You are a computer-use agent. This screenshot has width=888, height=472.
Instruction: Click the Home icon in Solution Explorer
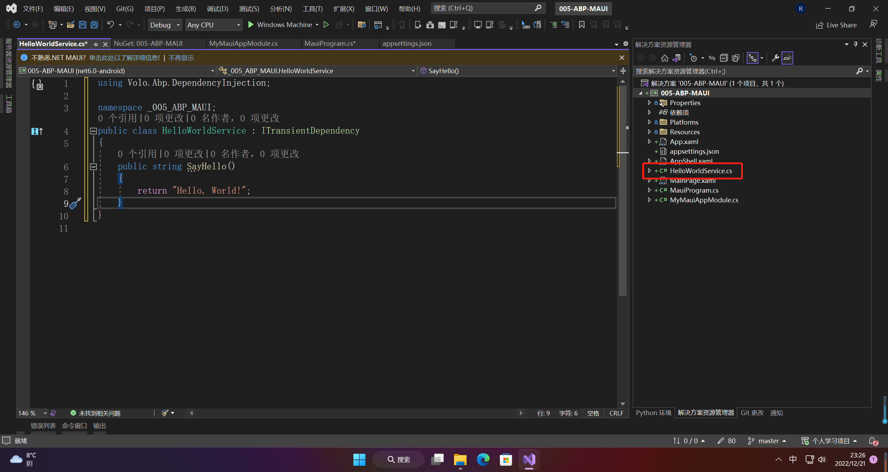point(664,58)
